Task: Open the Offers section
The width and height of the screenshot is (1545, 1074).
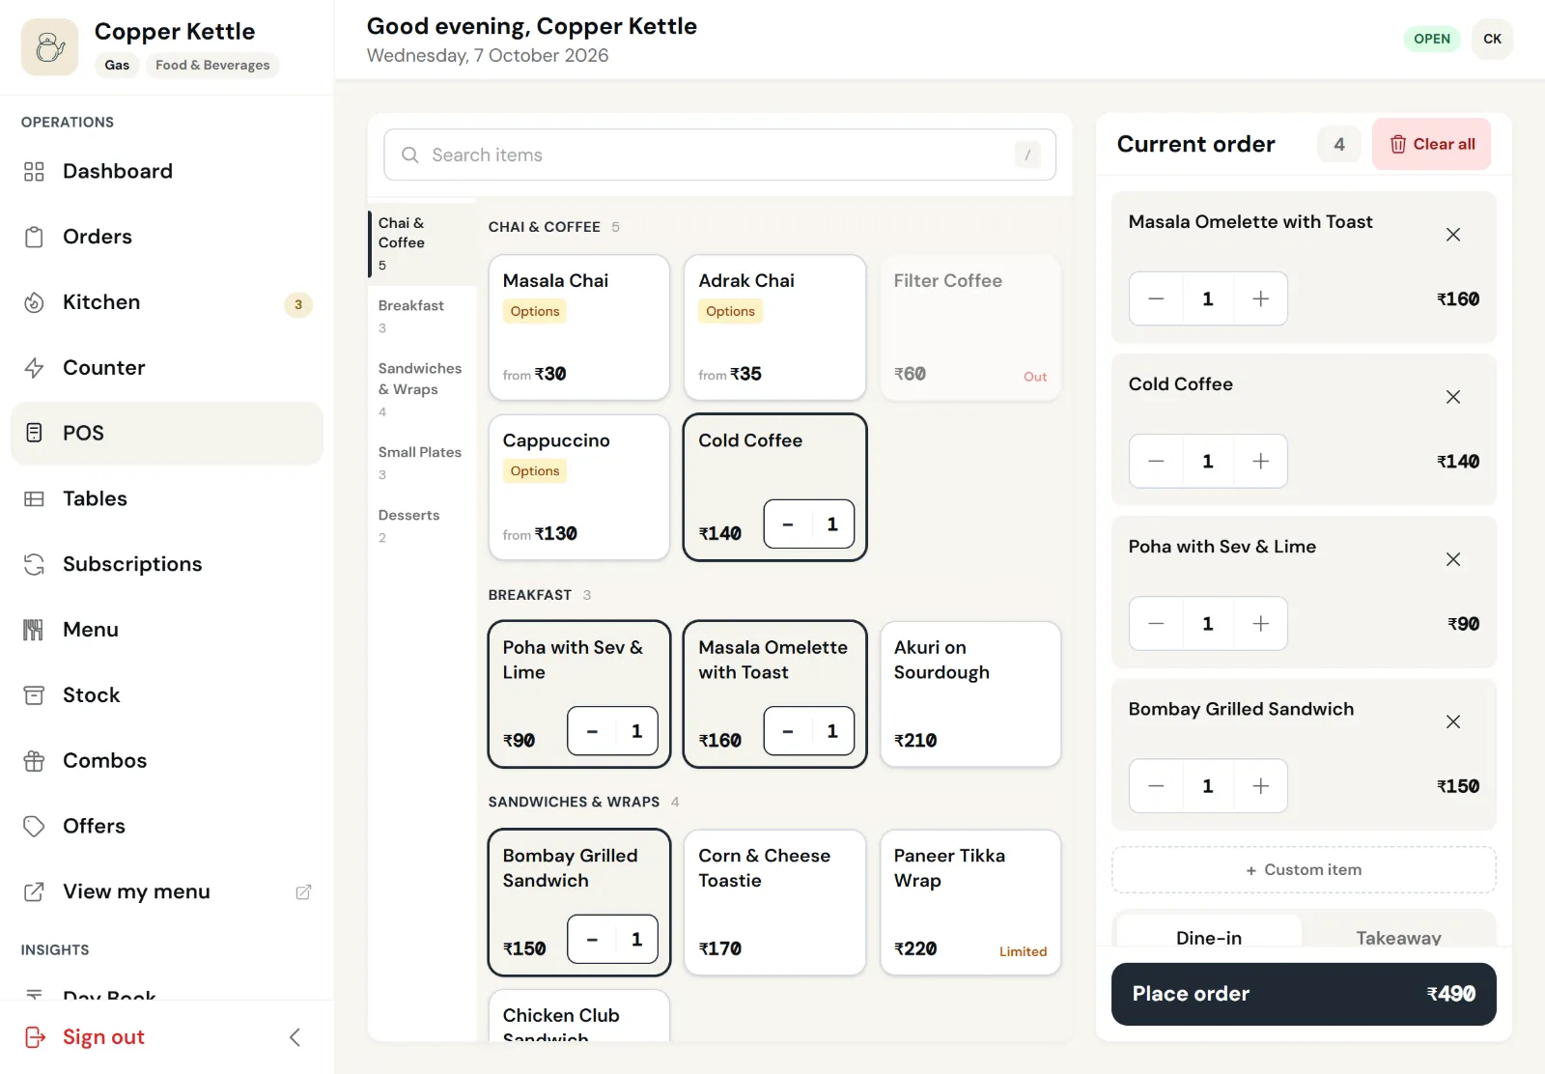Action: tap(166, 826)
